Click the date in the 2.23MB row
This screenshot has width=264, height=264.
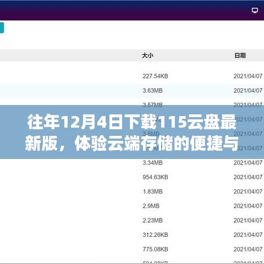pyautogui.click(x=248, y=221)
